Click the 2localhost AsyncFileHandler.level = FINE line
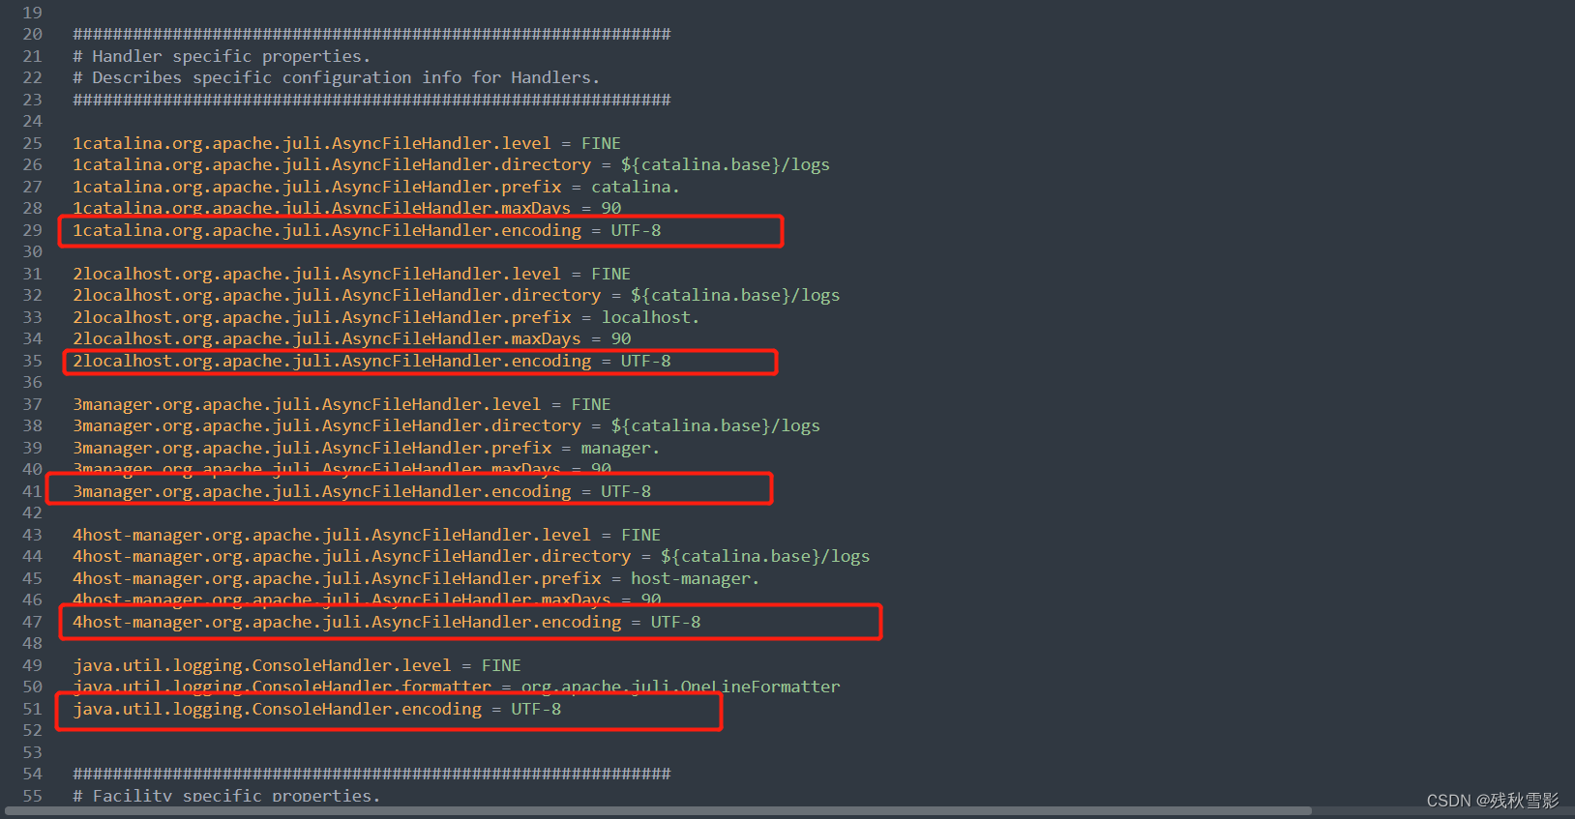The image size is (1575, 819). 351,274
